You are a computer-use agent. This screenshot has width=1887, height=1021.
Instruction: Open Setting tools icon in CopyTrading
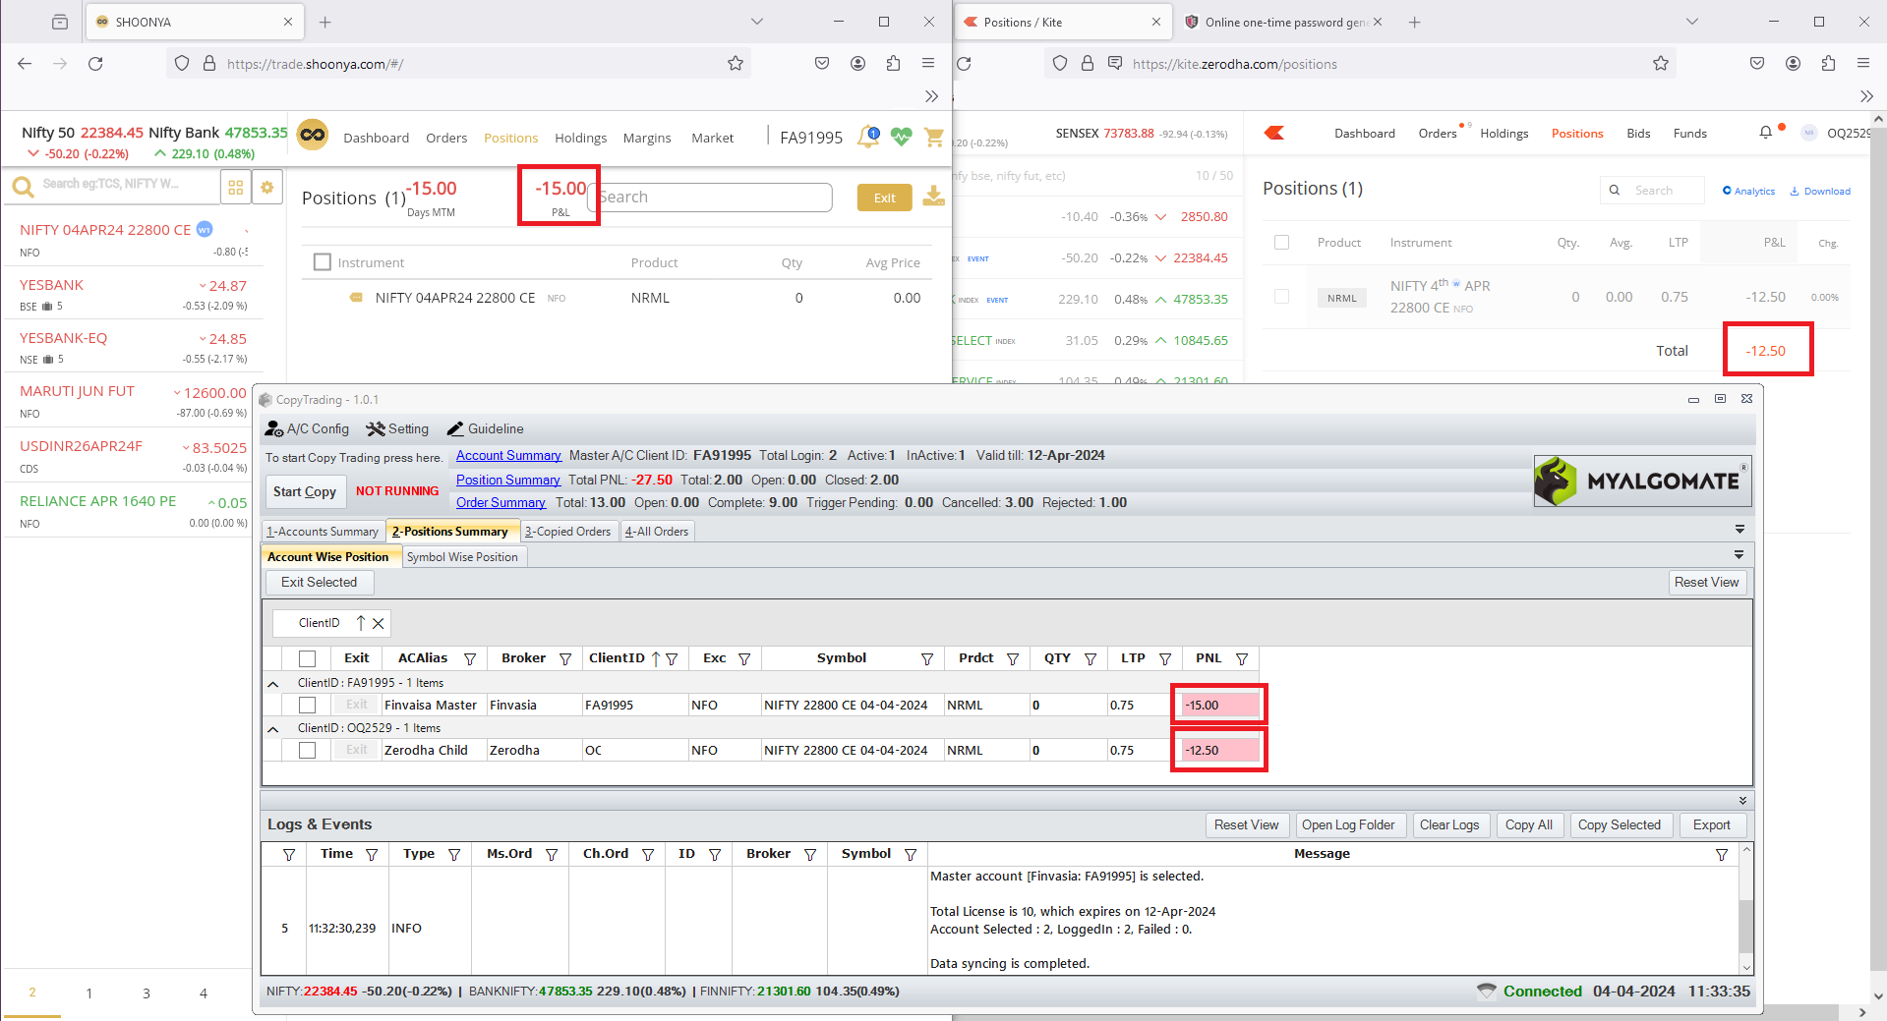[x=376, y=429]
